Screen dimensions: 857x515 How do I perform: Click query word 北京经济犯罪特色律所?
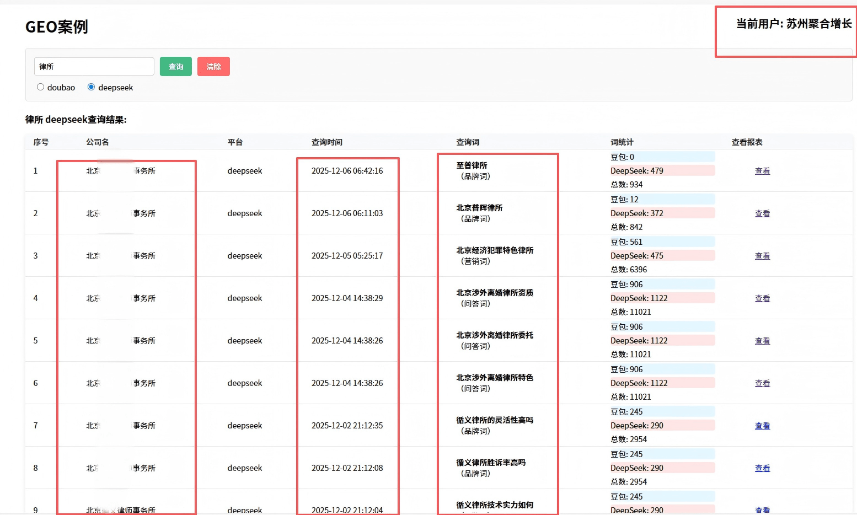[495, 250]
